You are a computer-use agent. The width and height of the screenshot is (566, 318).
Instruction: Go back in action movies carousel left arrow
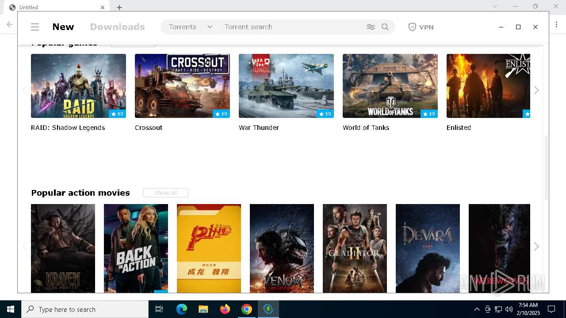[x=25, y=246]
